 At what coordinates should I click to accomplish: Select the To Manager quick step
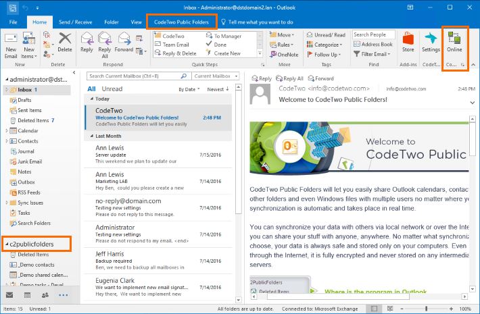coord(224,36)
